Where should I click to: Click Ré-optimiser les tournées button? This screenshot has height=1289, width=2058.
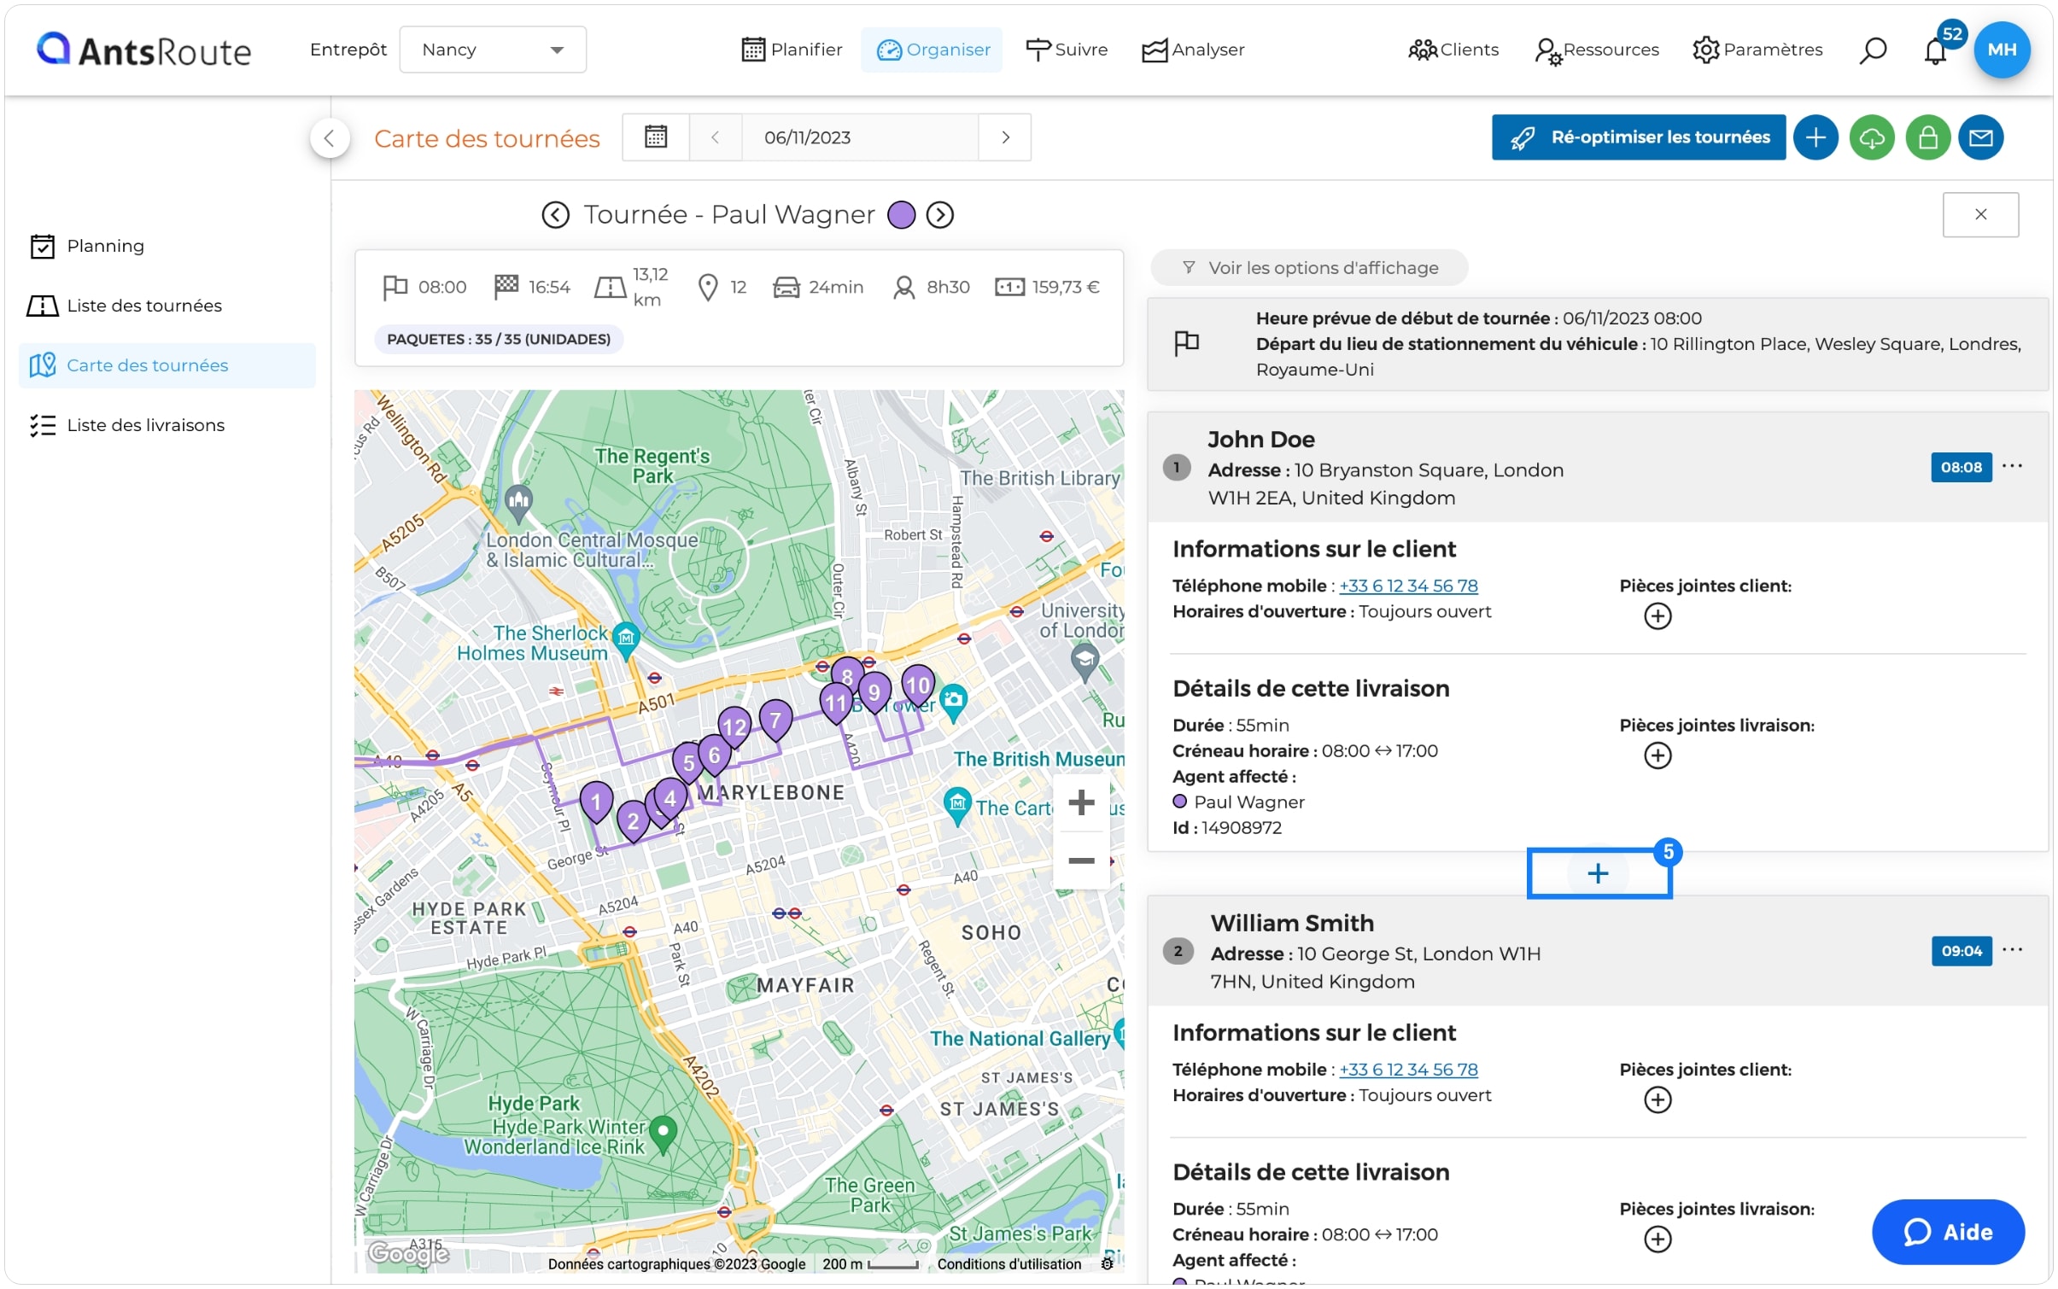tap(1638, 137)
